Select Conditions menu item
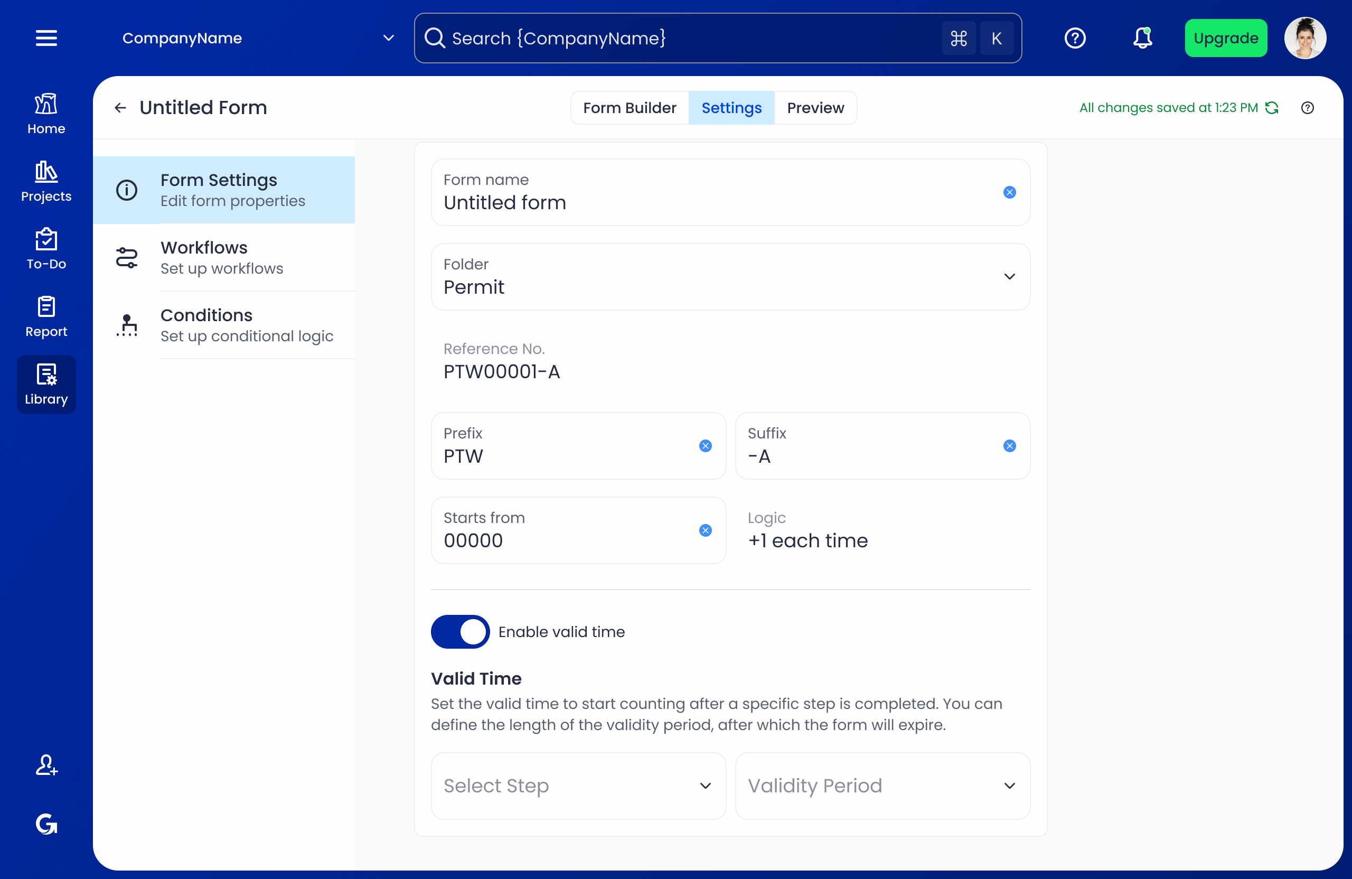 point(224,325)
